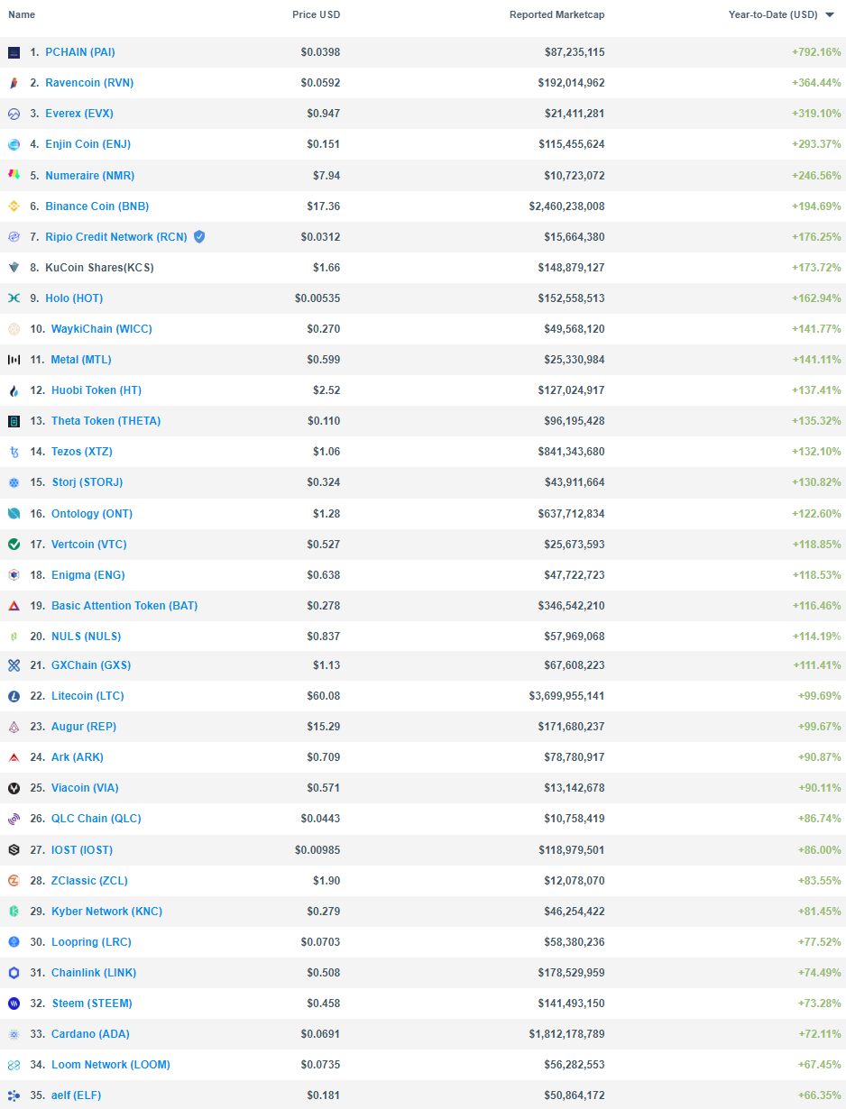Click the Metal logo icon
This screenshot has height=1109, width=846.
pyautogui.click(x=14, y=360)
